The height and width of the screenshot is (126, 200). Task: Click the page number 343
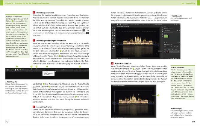point(193,122)
